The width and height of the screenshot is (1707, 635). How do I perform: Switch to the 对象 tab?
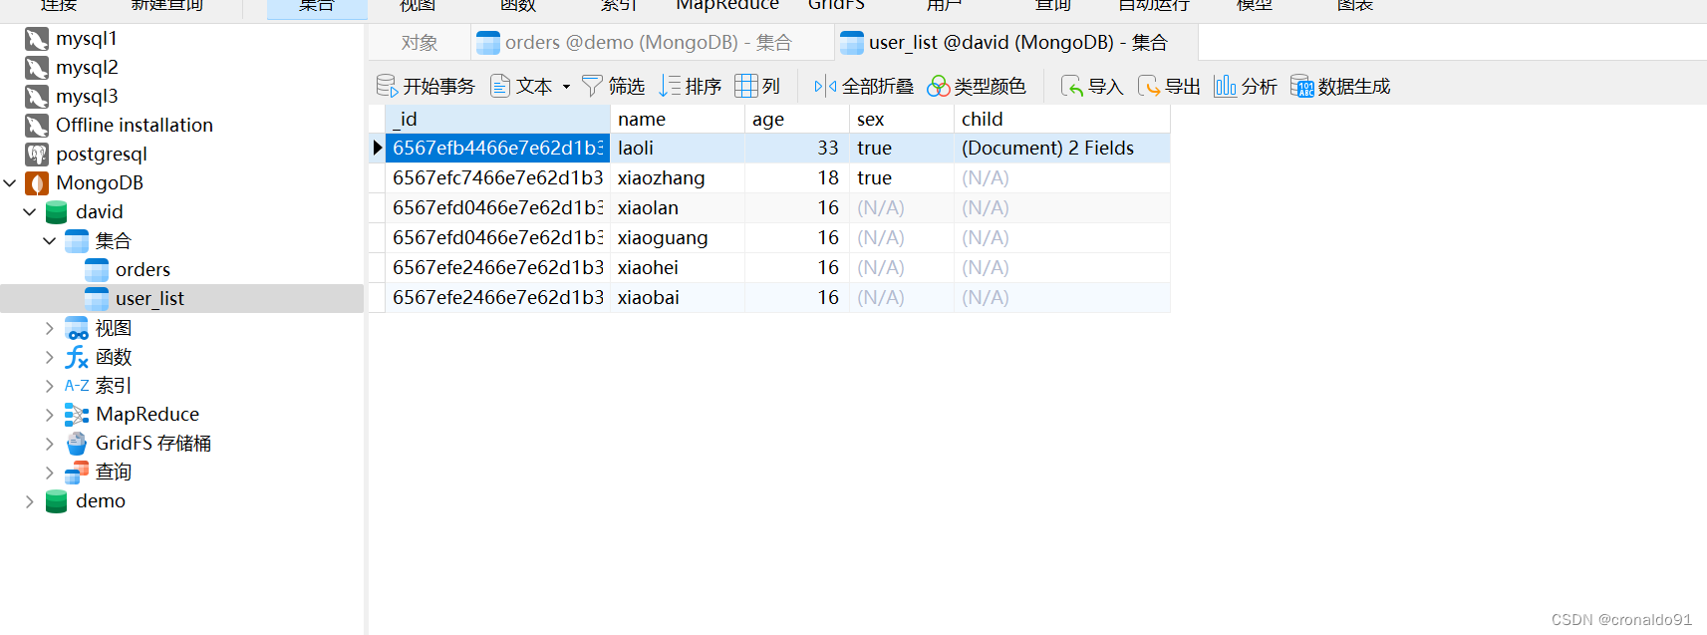tap(420, 43)
